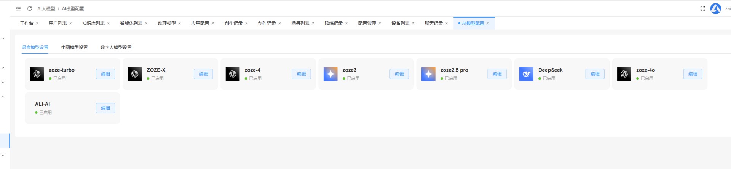
Task: Edit the ZOZE-X model
Action: click(203, 74)
